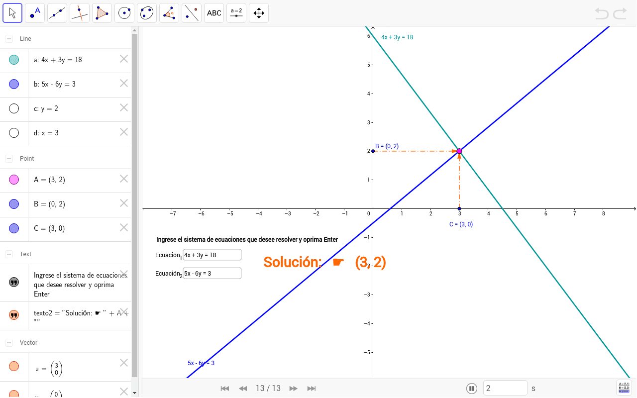Show hidden line c: y = 2
This screenshot has height=398, width=637.
point(14,108)
